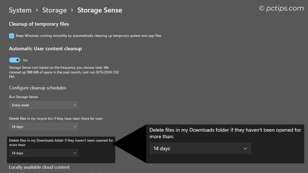Open the Storage breadcrumb link
Image resolution: width=308 pixels, height=173 pixels.
pyautogui.click(x=54, y=10)
